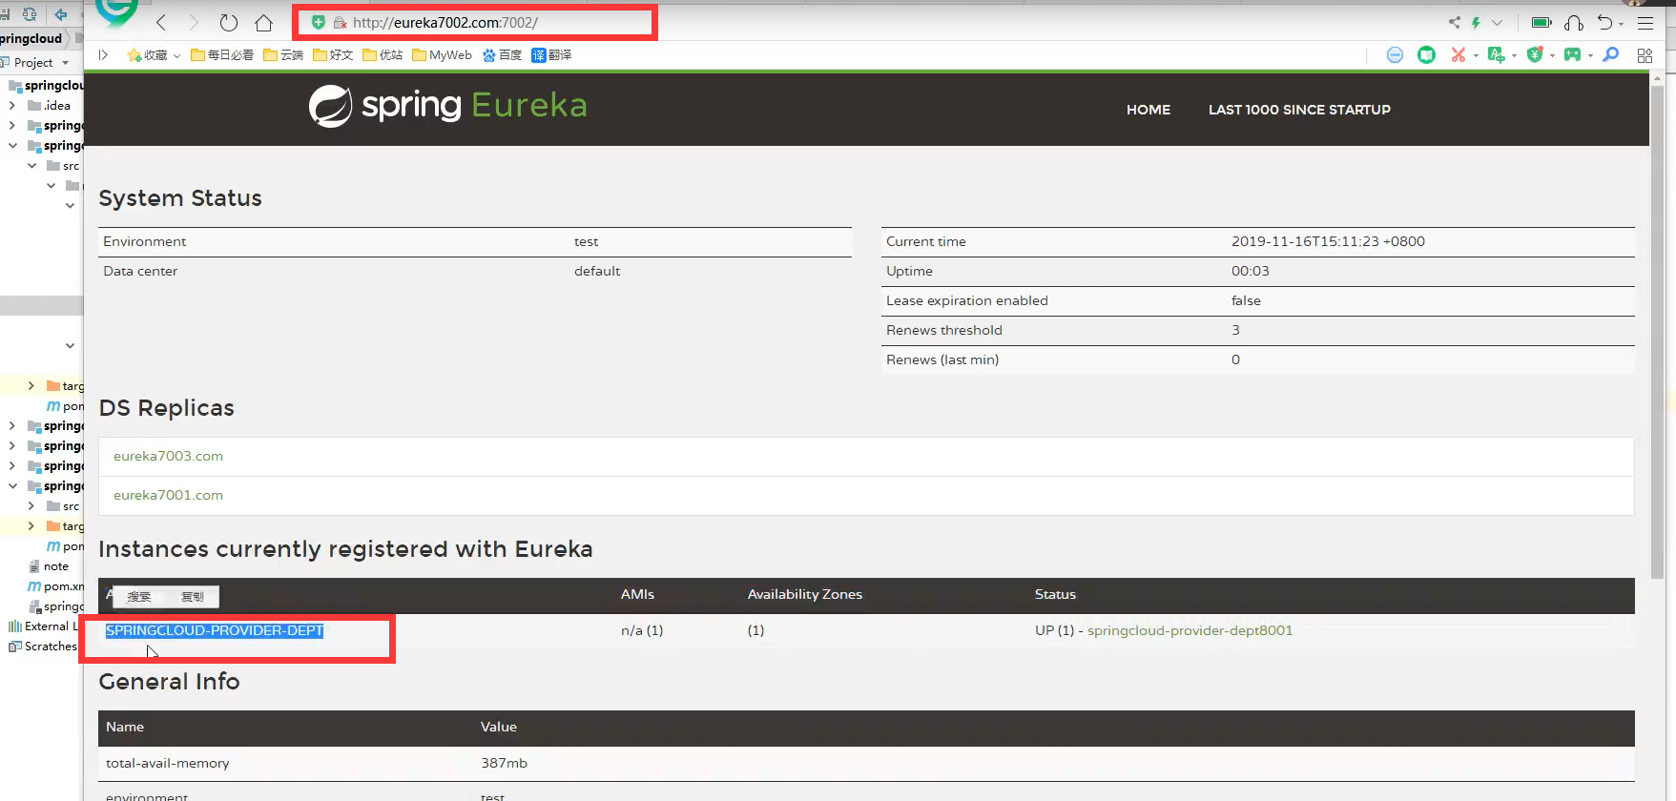Click the bookmarks sidebar toggle arrow
This screenshot has width=1676, height=801.
[x=103, y=54]
